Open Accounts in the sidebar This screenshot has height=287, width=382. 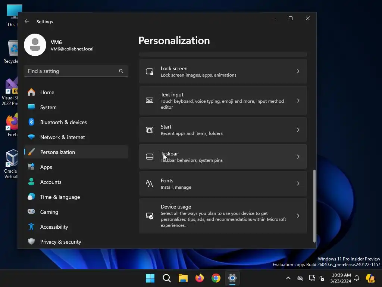[76, 182]
